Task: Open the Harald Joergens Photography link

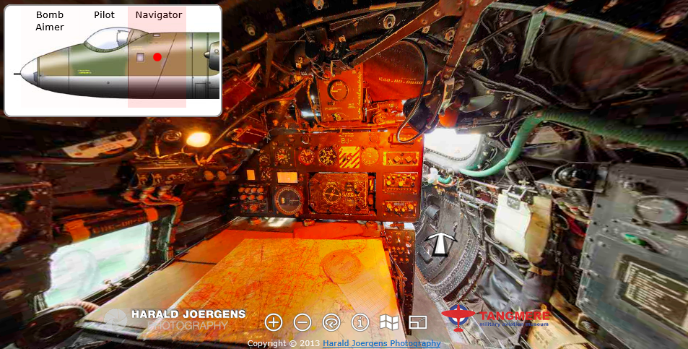Action: click(x=381, y=343)
